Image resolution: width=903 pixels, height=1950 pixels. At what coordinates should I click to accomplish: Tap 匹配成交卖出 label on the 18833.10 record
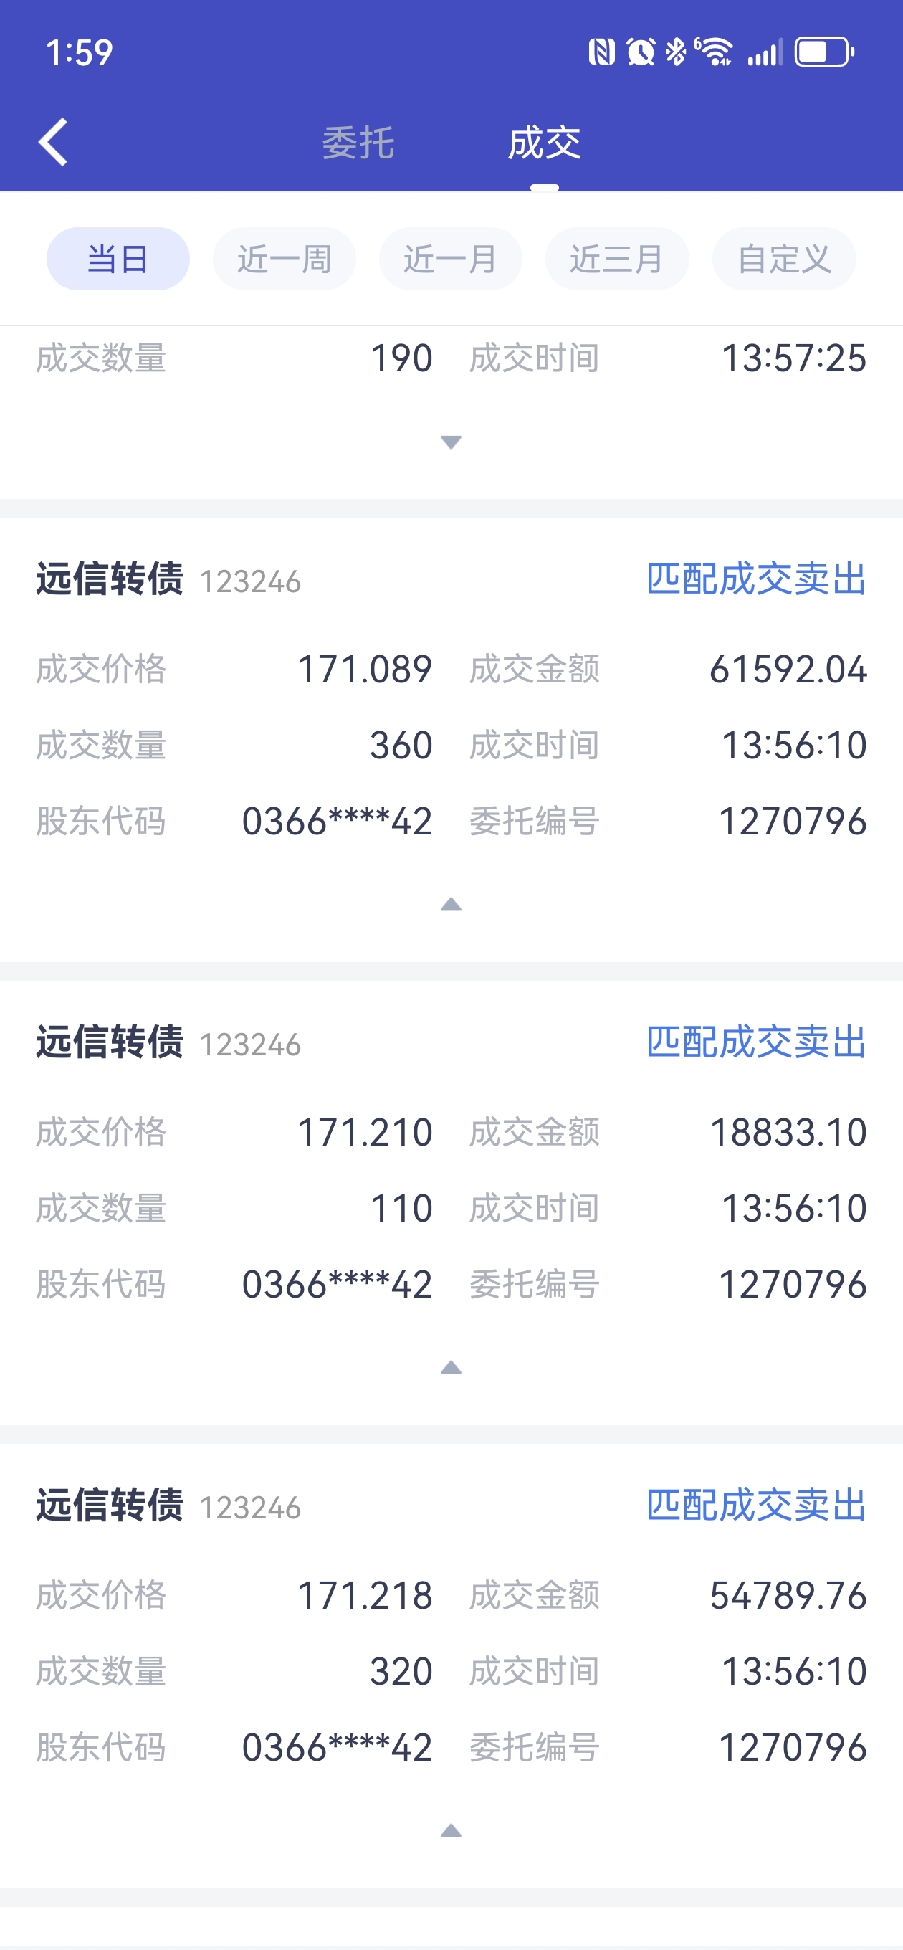pyautogui.click(x=756, y=1042)
